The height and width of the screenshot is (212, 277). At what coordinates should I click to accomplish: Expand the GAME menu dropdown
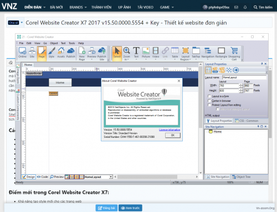[173, 7]
